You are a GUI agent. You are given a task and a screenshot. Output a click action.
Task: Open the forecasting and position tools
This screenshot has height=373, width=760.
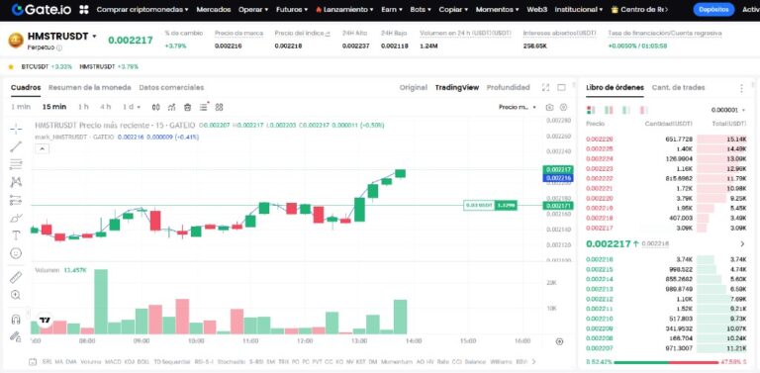tap(16, 200)
